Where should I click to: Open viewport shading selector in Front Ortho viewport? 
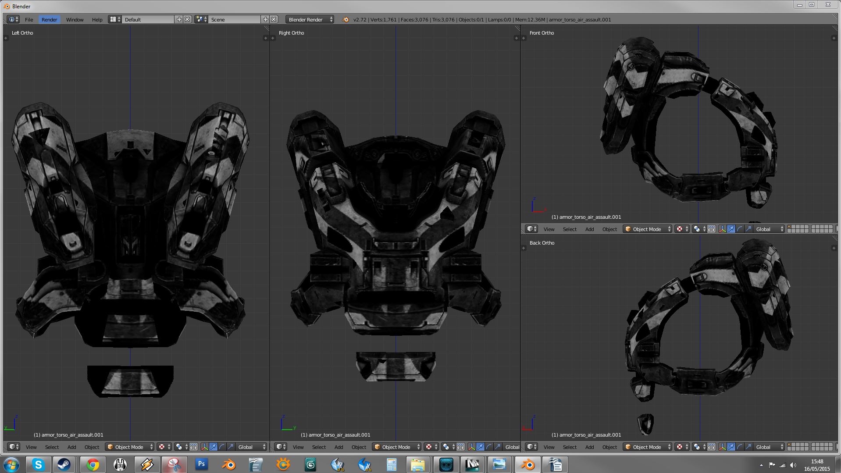coord(682,229)
